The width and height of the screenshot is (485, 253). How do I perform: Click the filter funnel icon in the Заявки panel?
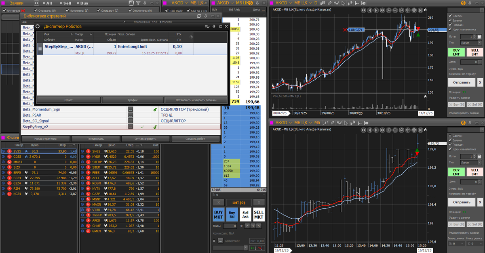click(x=138, y=3)
